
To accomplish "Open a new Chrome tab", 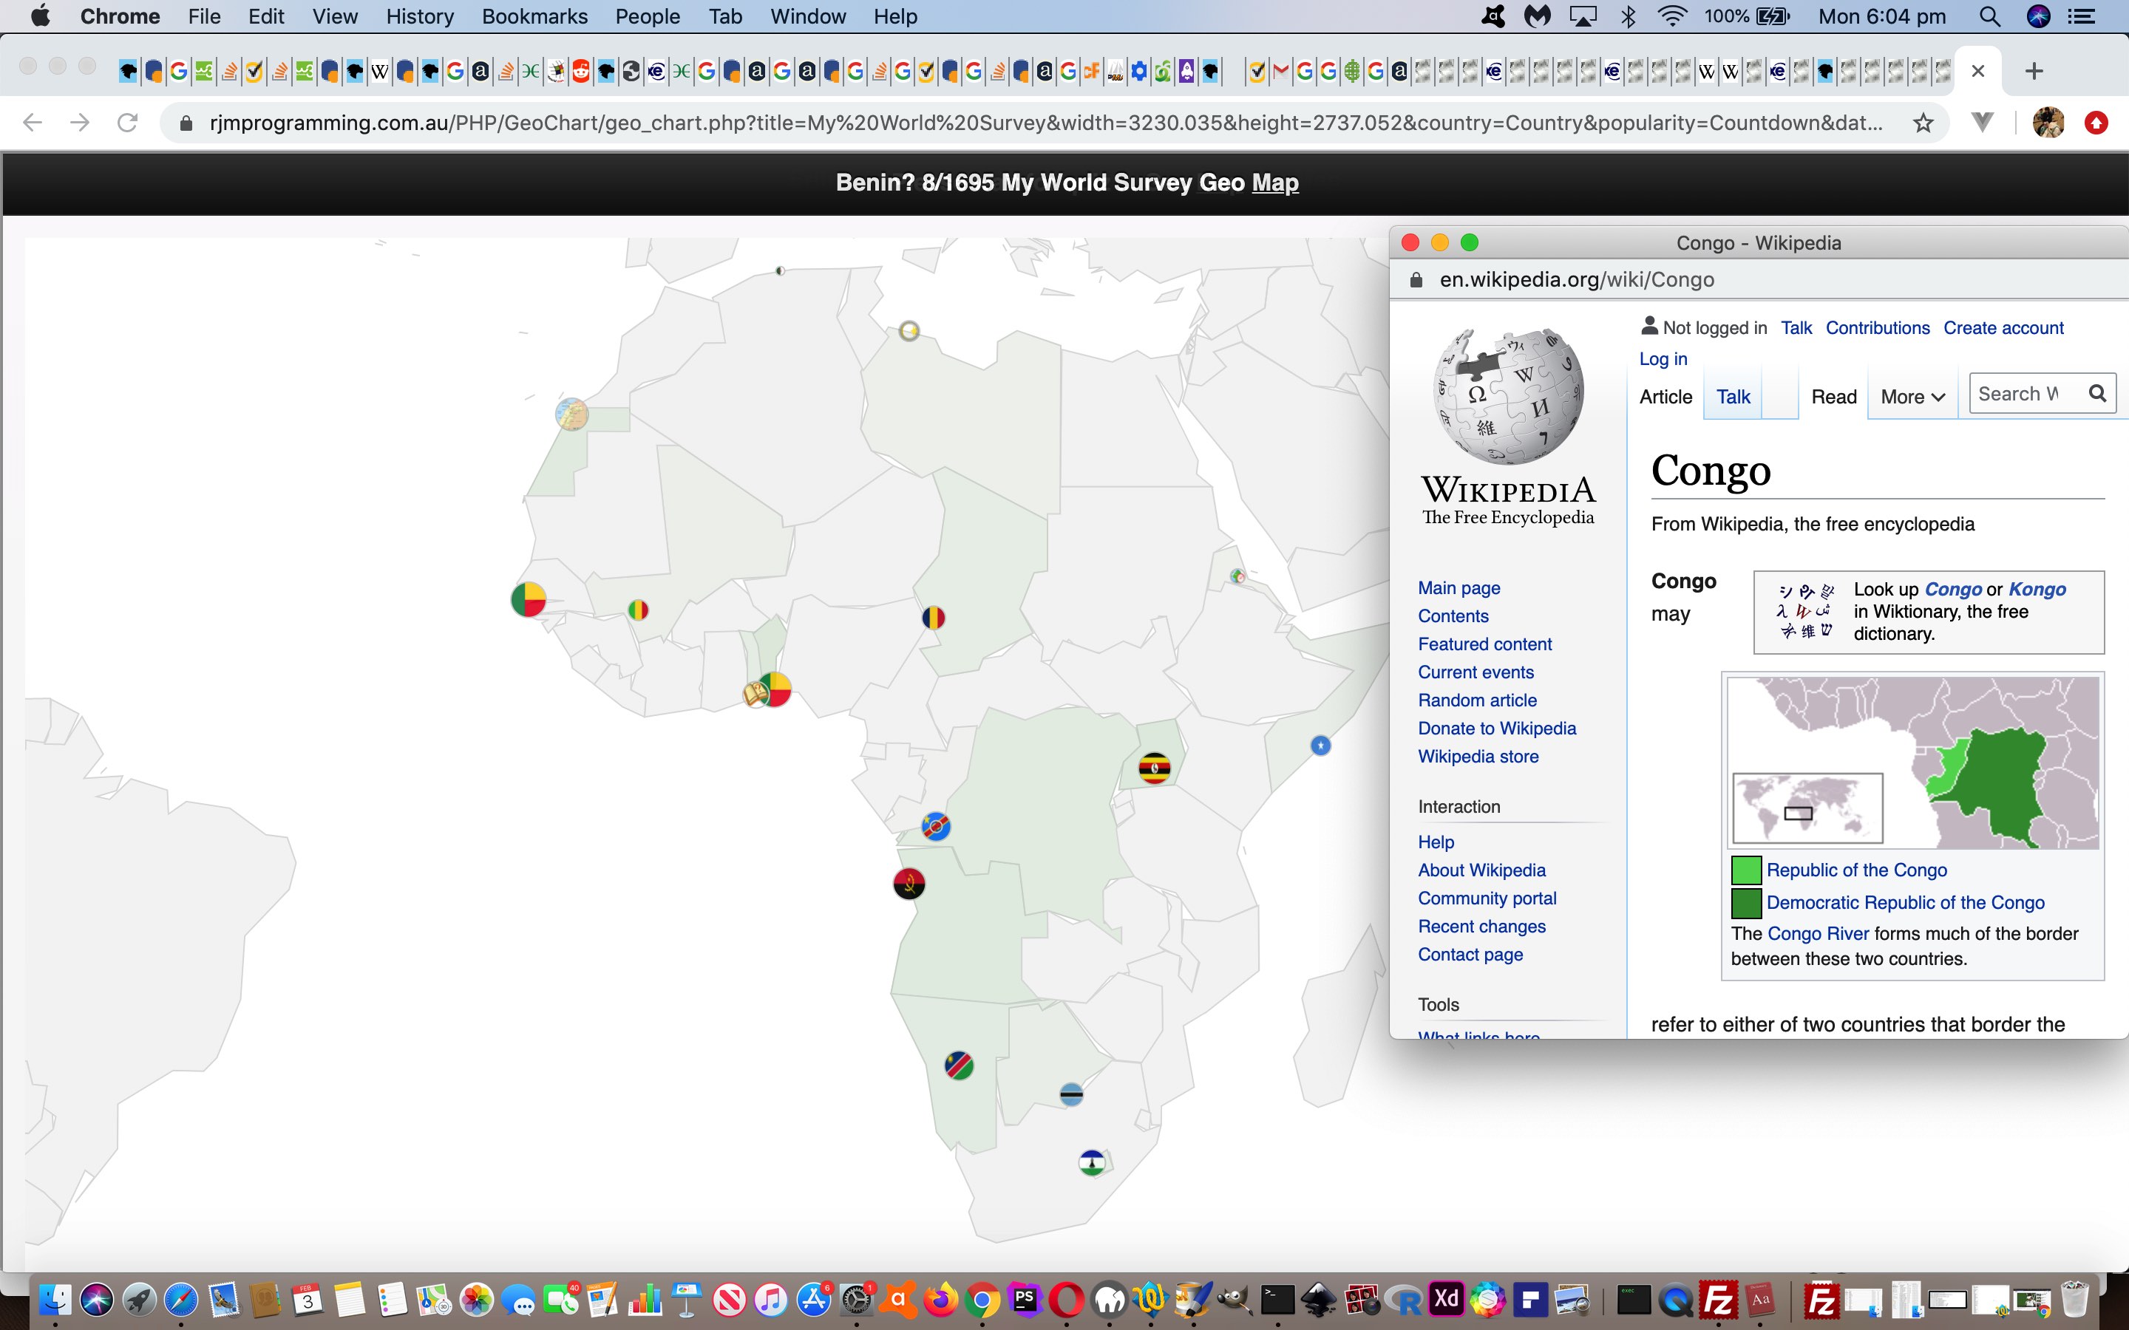I will click(x=2034, y=71).
